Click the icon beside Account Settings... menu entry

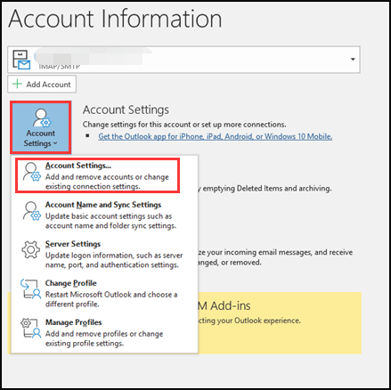click(32, 172)
